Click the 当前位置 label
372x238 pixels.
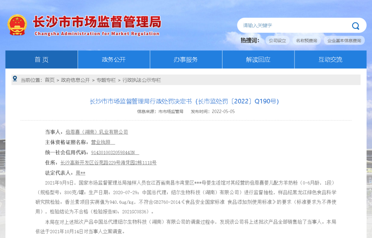tap(31, 80)
